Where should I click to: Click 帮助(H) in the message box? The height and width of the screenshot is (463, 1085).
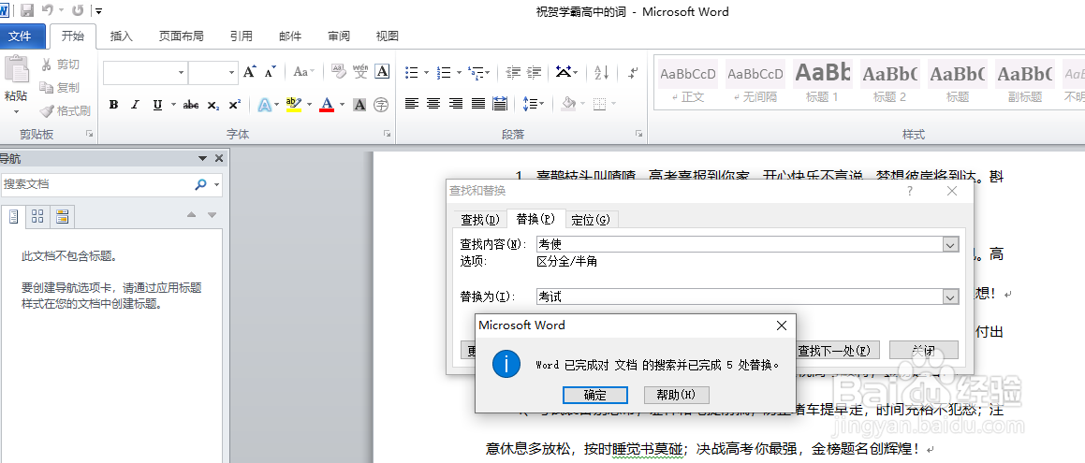pyautogui.click(x=676, y=395)
